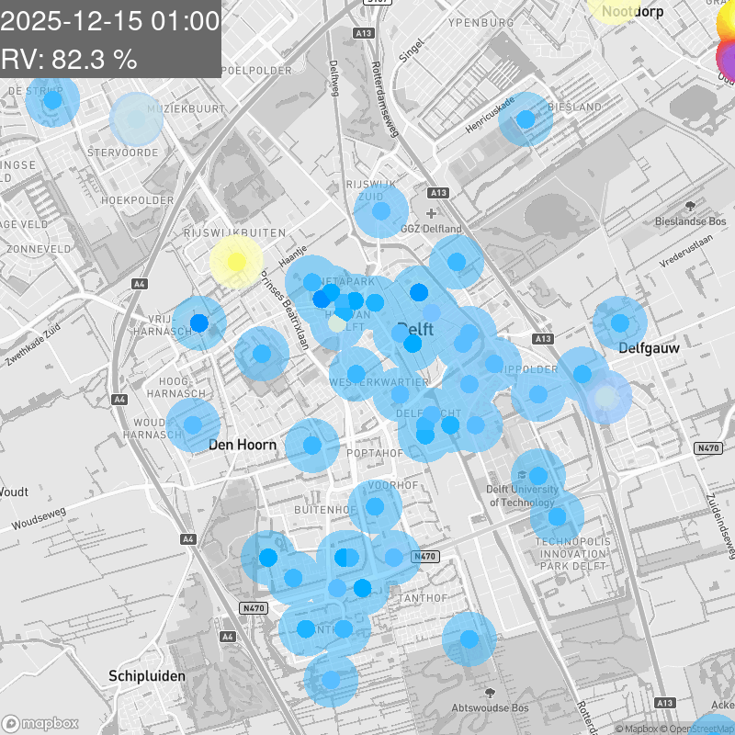Select the sensor marker at Delfgauw
This screenshot has width=735, height=735.
(619, 323)
